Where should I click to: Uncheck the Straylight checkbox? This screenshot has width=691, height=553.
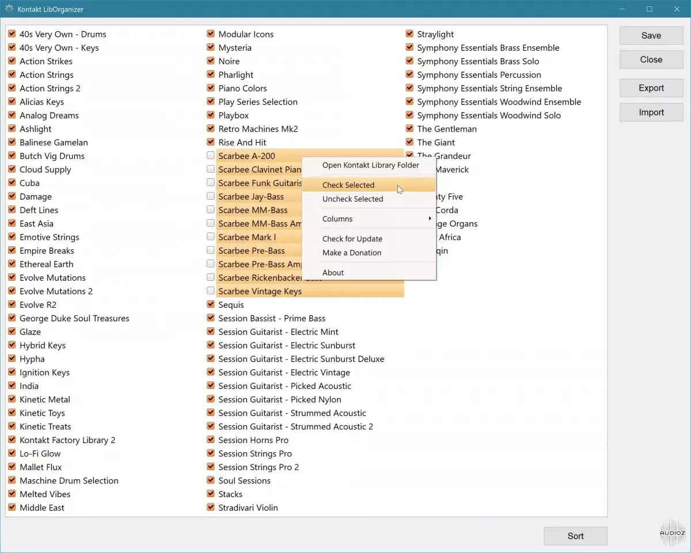[x=409, y=34]
